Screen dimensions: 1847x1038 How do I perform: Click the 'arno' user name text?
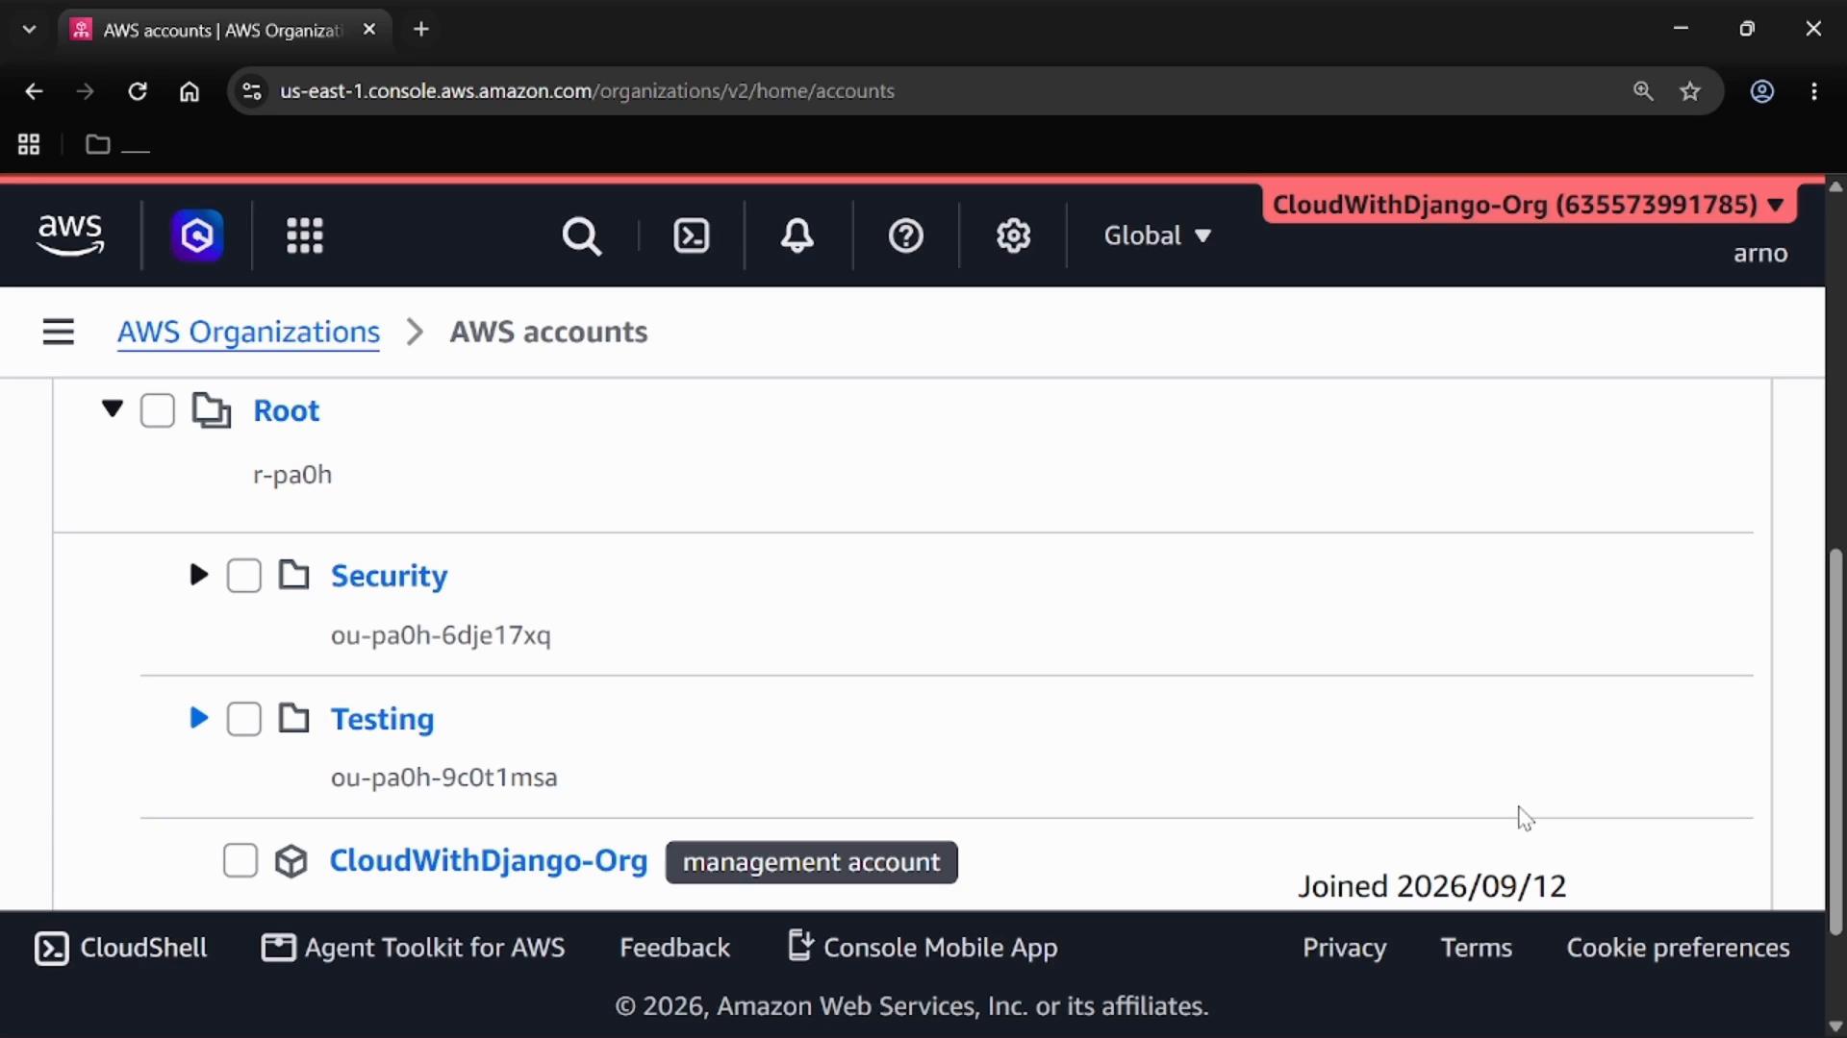click(1760, 254)
